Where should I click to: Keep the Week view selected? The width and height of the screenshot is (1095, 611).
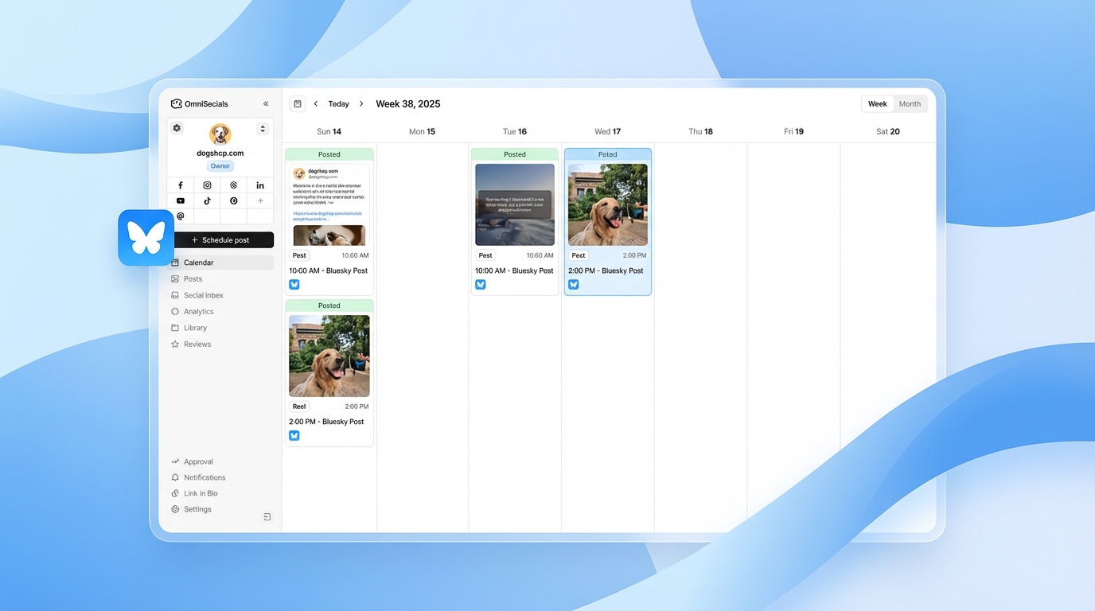click(x=877, y=103)
